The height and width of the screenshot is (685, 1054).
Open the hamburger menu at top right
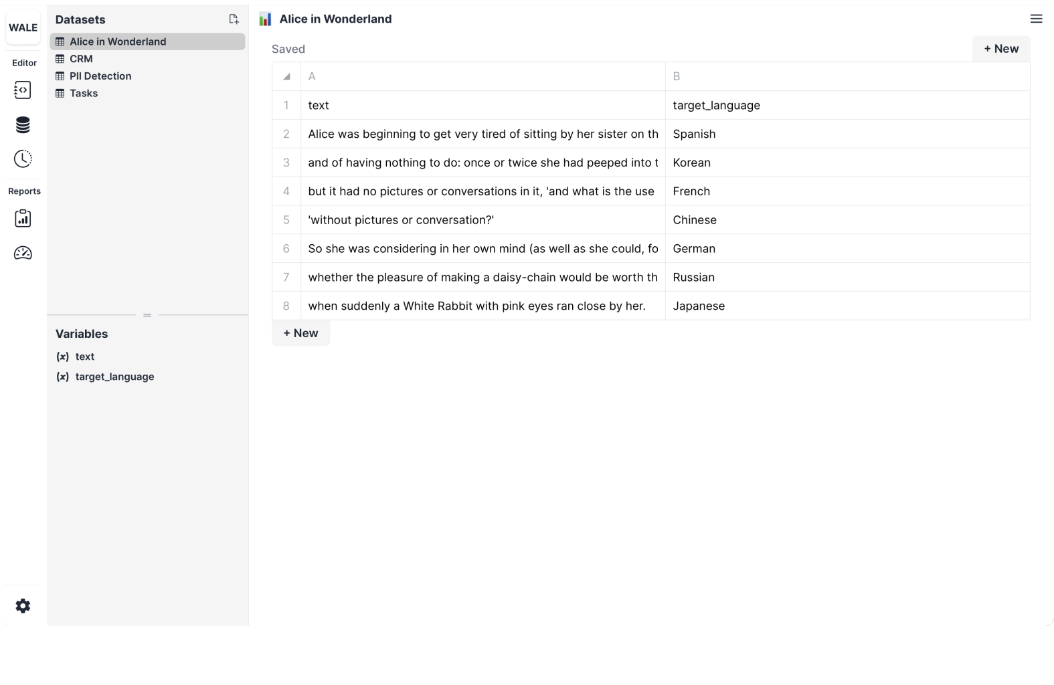[1037, 19]
